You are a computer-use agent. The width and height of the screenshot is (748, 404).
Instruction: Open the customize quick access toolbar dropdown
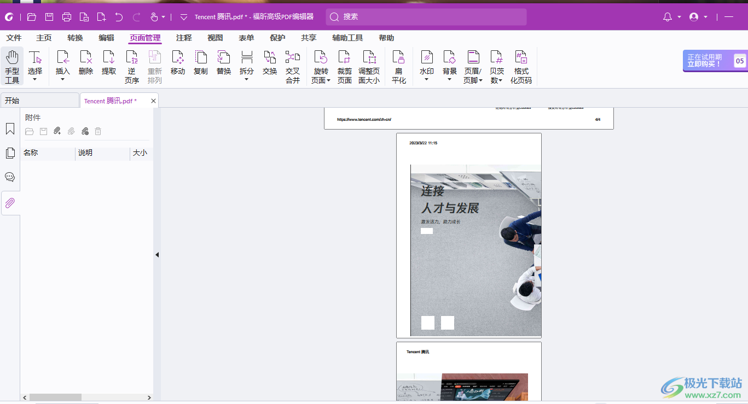(184, 17)
